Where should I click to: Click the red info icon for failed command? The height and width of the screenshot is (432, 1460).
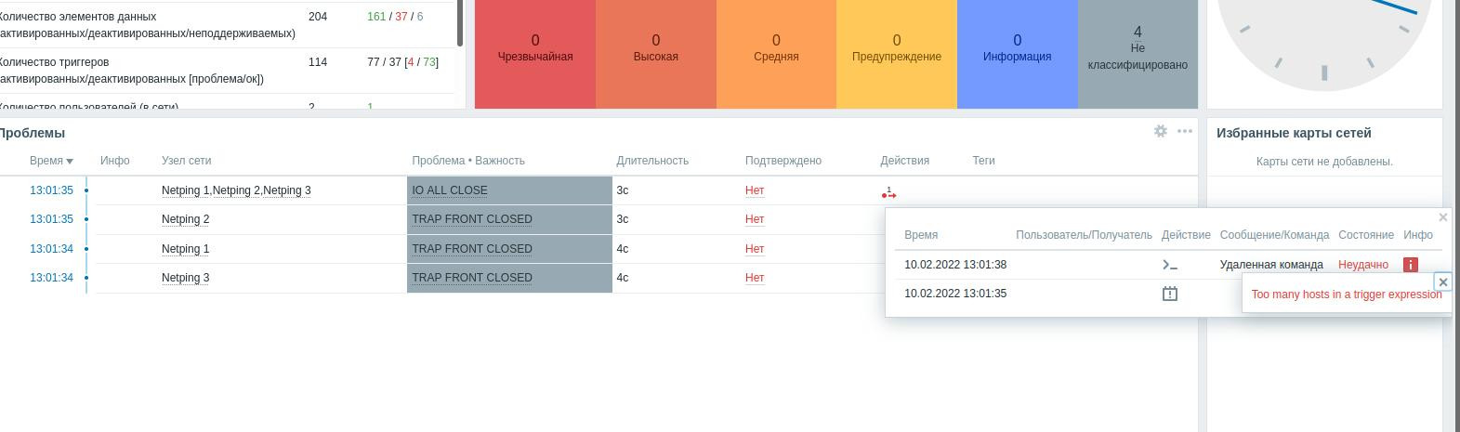coord(1410,265)
